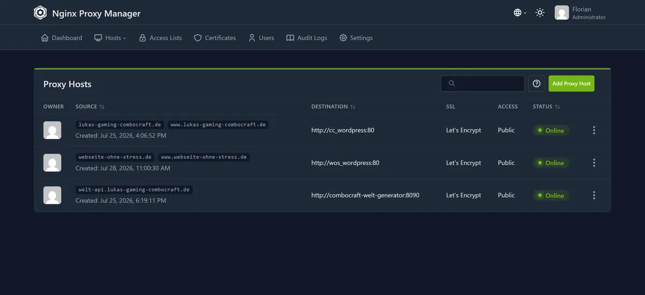
Task: Click the Users person icon
Action: point(252,38)
